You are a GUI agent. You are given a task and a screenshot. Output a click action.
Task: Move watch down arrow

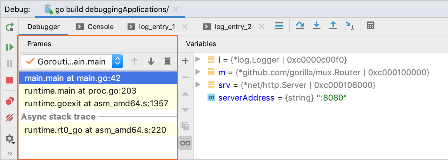[x=185, y=110]
